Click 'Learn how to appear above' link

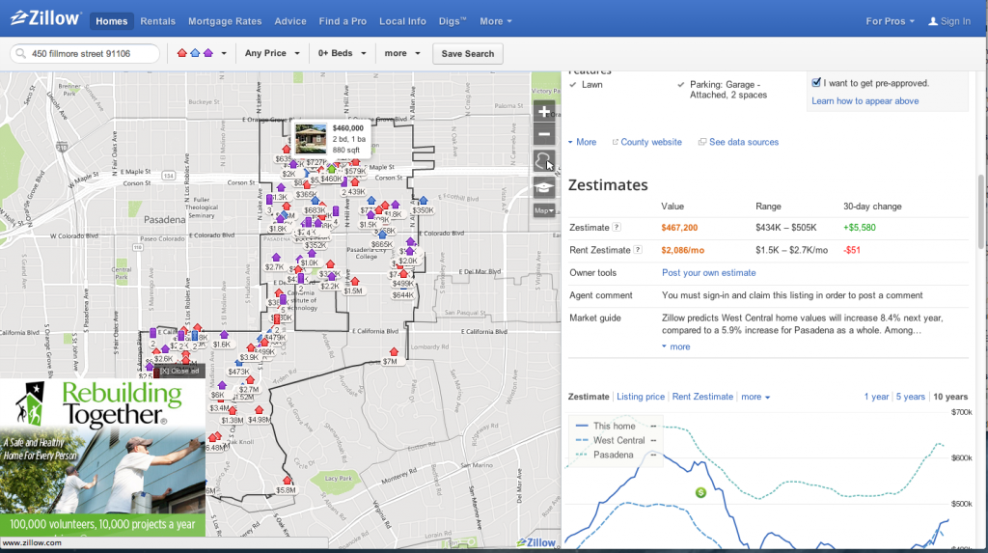[864, 101]
